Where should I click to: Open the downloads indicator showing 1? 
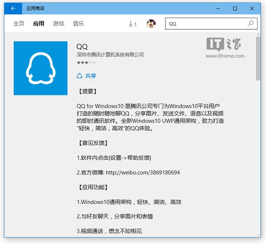pos(133,24)
